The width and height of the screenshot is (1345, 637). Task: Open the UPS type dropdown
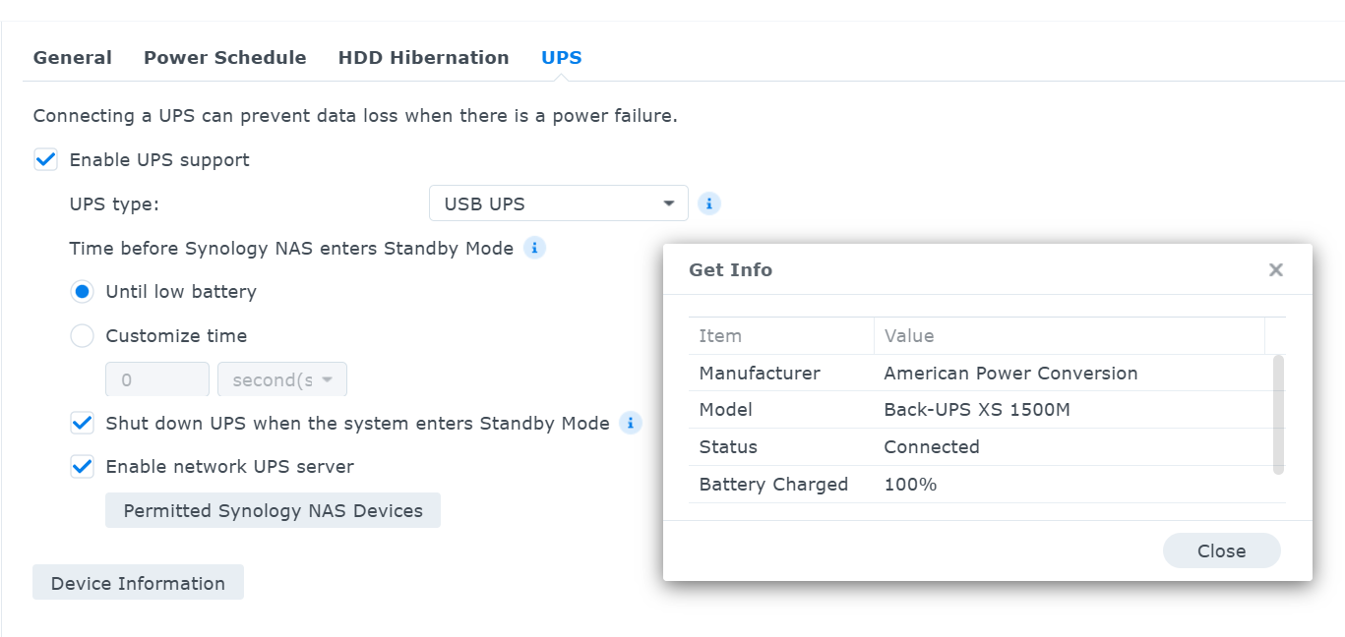point(559,203)
